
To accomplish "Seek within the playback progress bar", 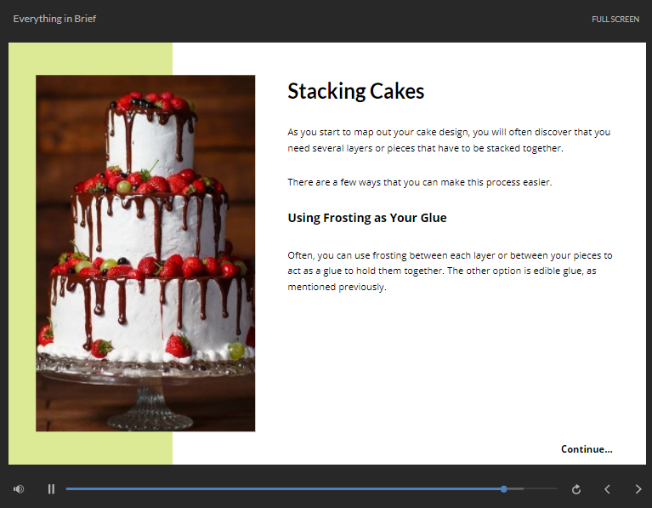I will point(311,488).
